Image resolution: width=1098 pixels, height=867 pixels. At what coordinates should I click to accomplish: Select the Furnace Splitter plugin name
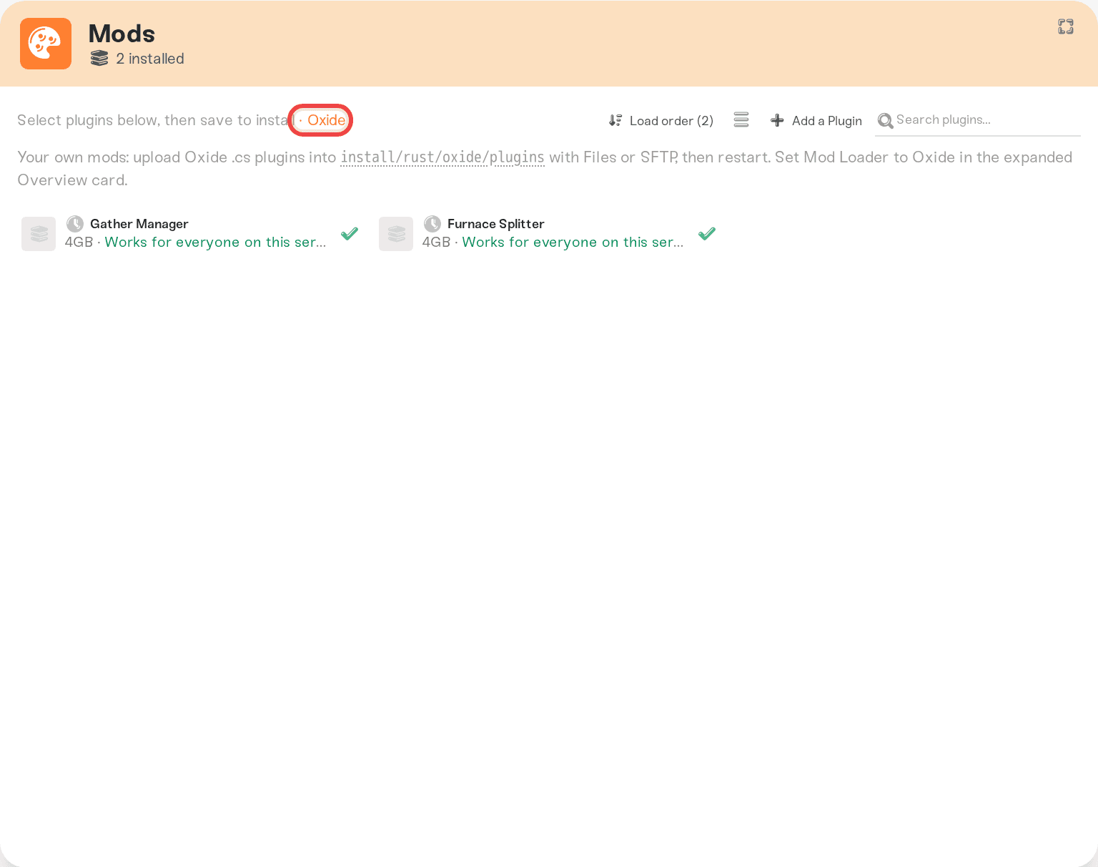[496, 224]
